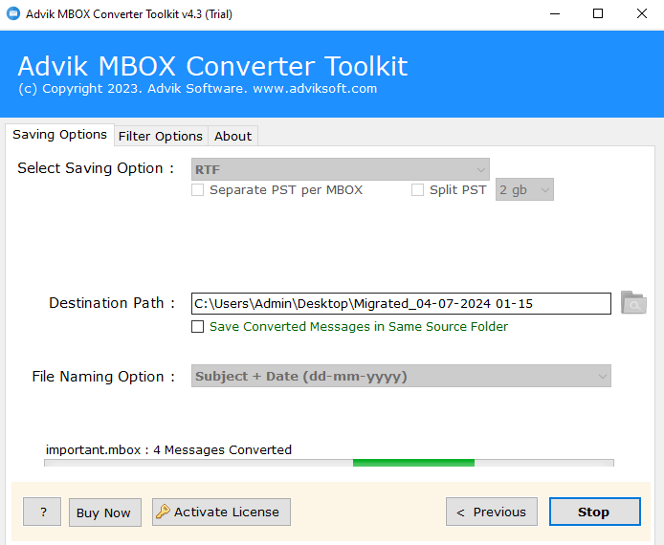Click the Advik app icon in title bar

pos(13,13)
